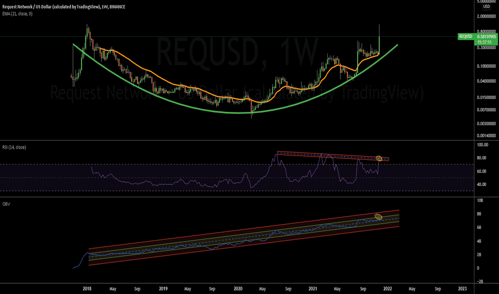Open the USD currency selector on price axis
The width and height of the screenshot is (499, 294).
tap(486, 6)
